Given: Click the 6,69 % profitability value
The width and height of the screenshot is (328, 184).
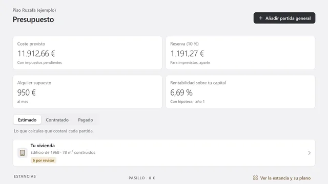Looking at the screenshot, I should click(x=181, y=93).
